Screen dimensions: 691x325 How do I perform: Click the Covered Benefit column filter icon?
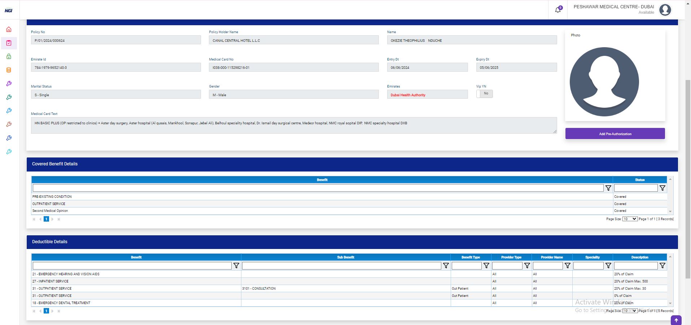tap(608, 188)
